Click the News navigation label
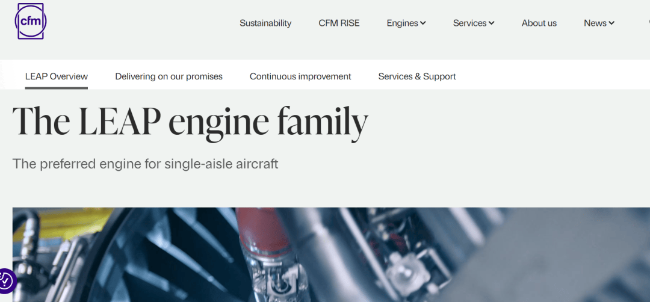Screen dimensions: 650x302 (x=595, y=23)
